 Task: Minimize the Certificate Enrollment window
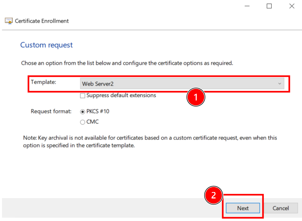coord(247,6)
